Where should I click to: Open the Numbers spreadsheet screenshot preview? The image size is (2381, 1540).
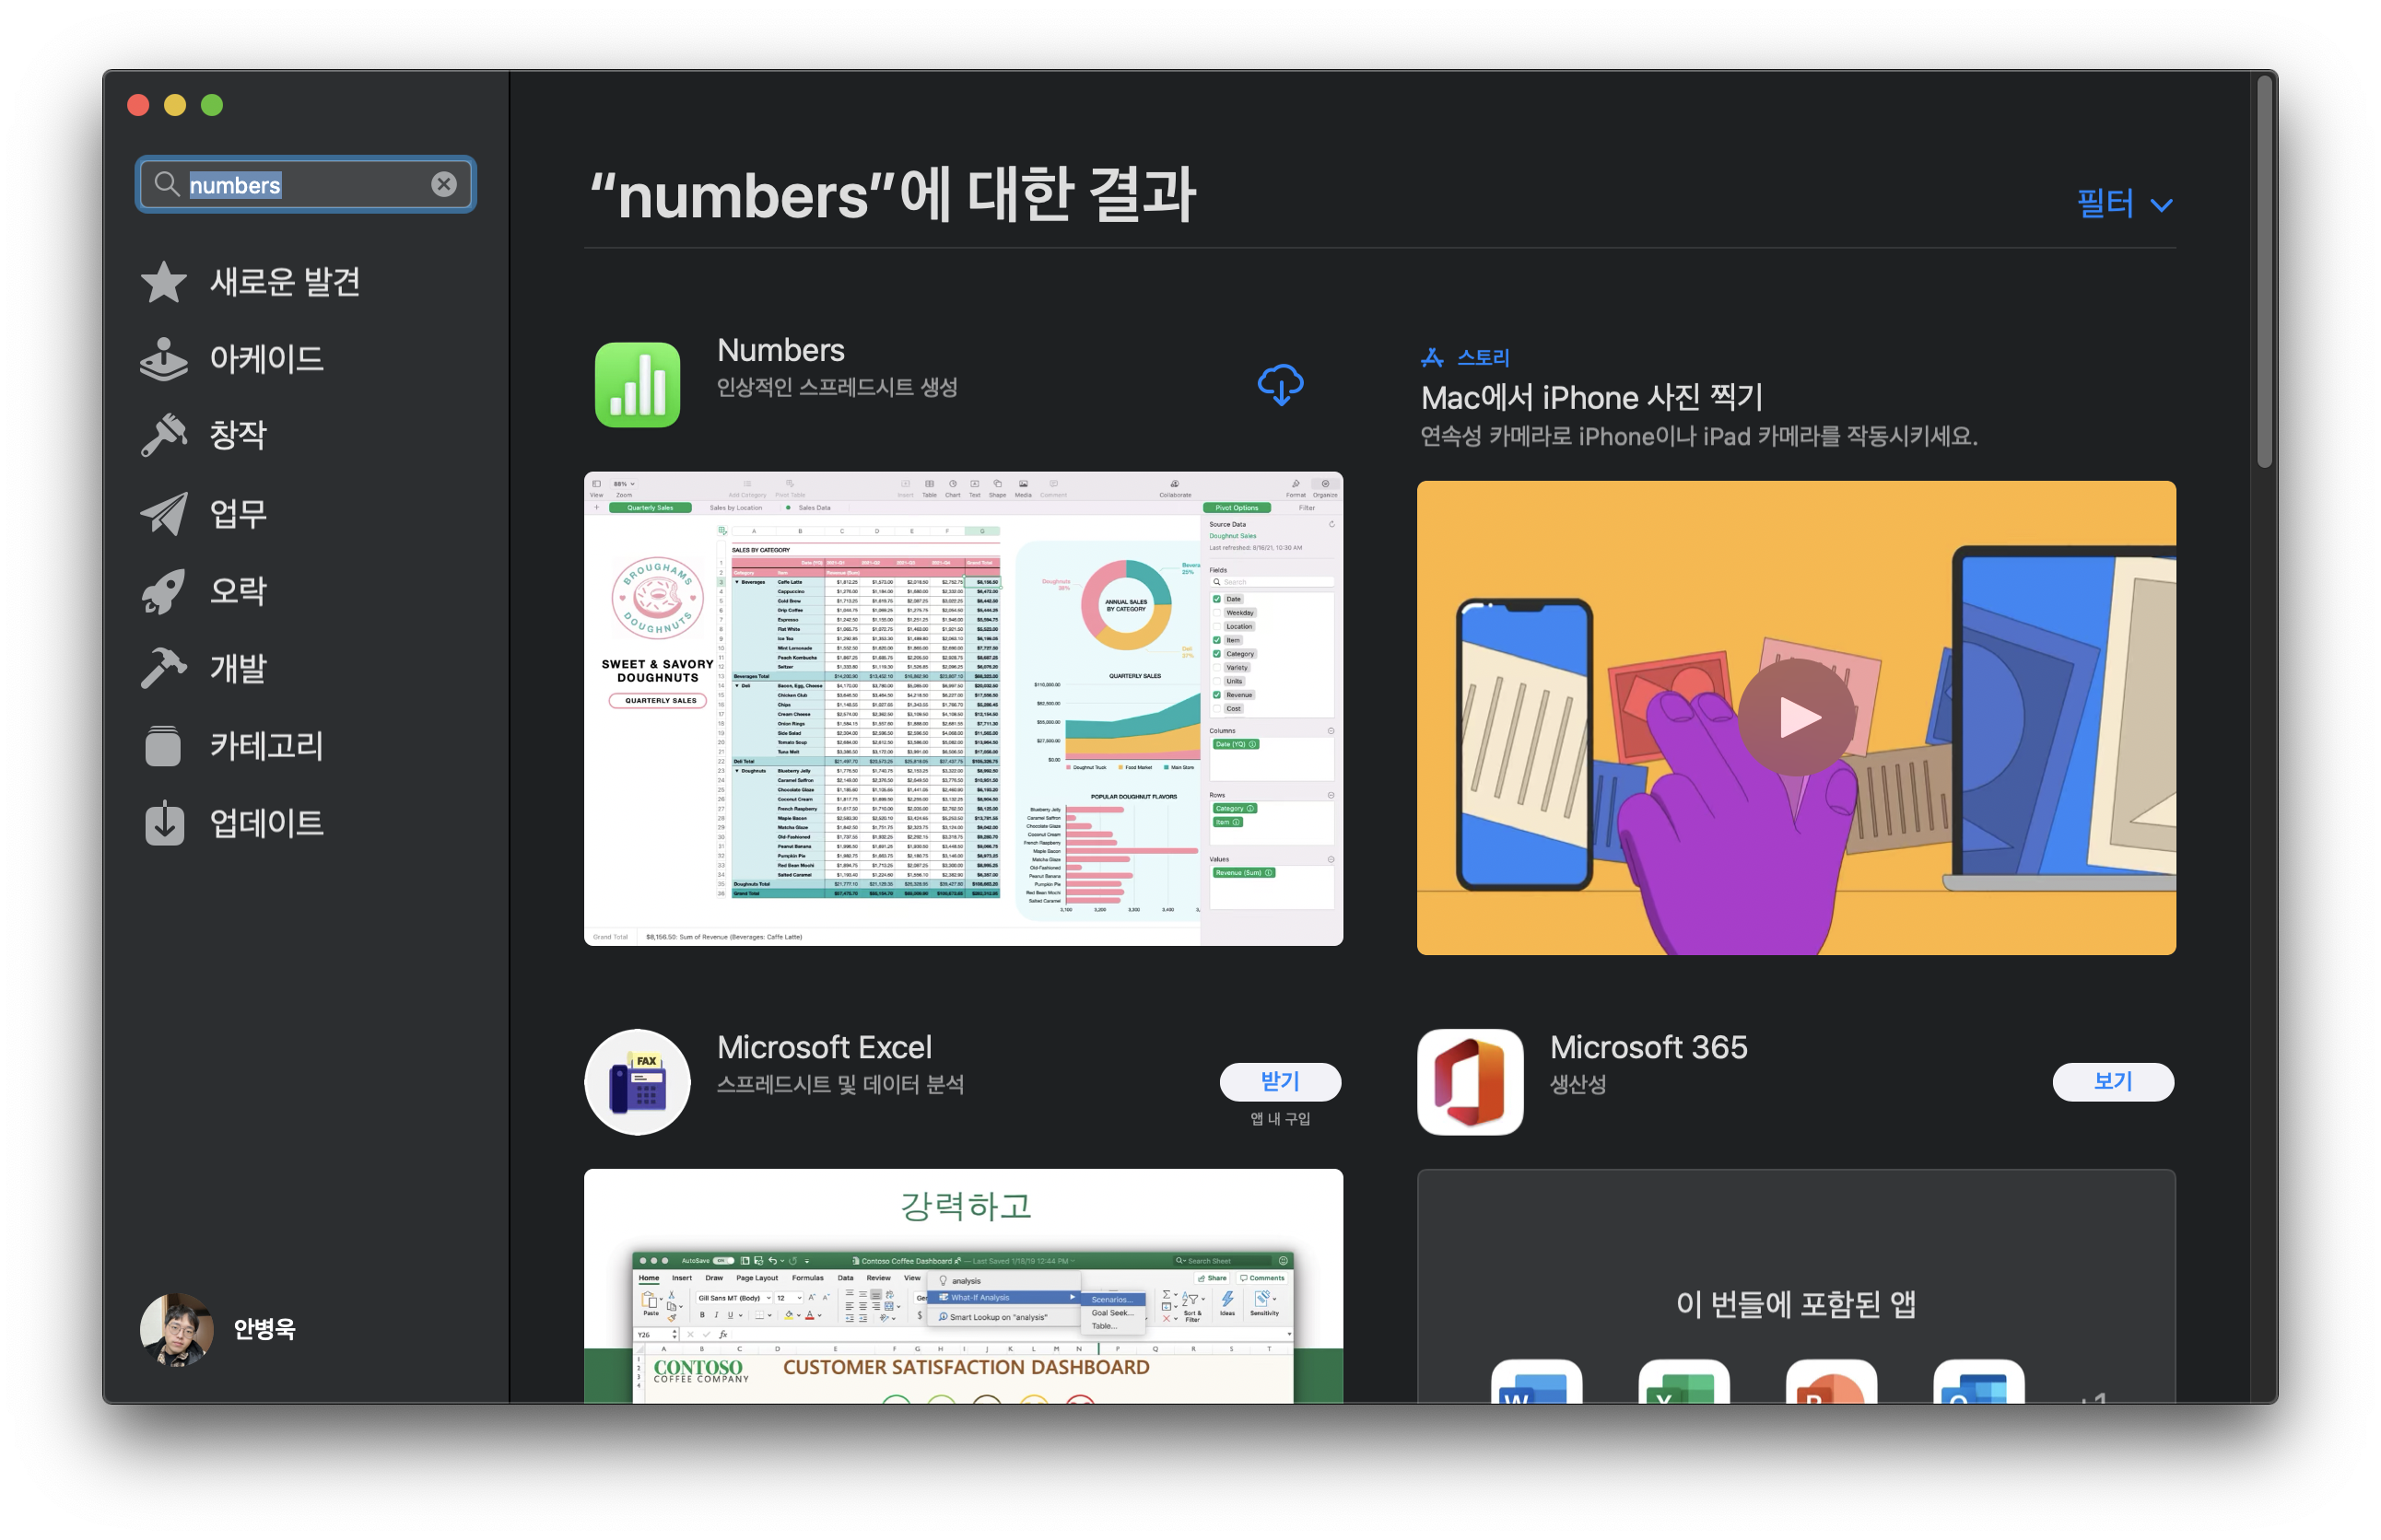click(964, 708)
